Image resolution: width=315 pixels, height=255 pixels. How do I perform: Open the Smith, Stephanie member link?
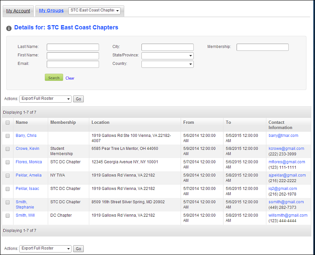25,204
